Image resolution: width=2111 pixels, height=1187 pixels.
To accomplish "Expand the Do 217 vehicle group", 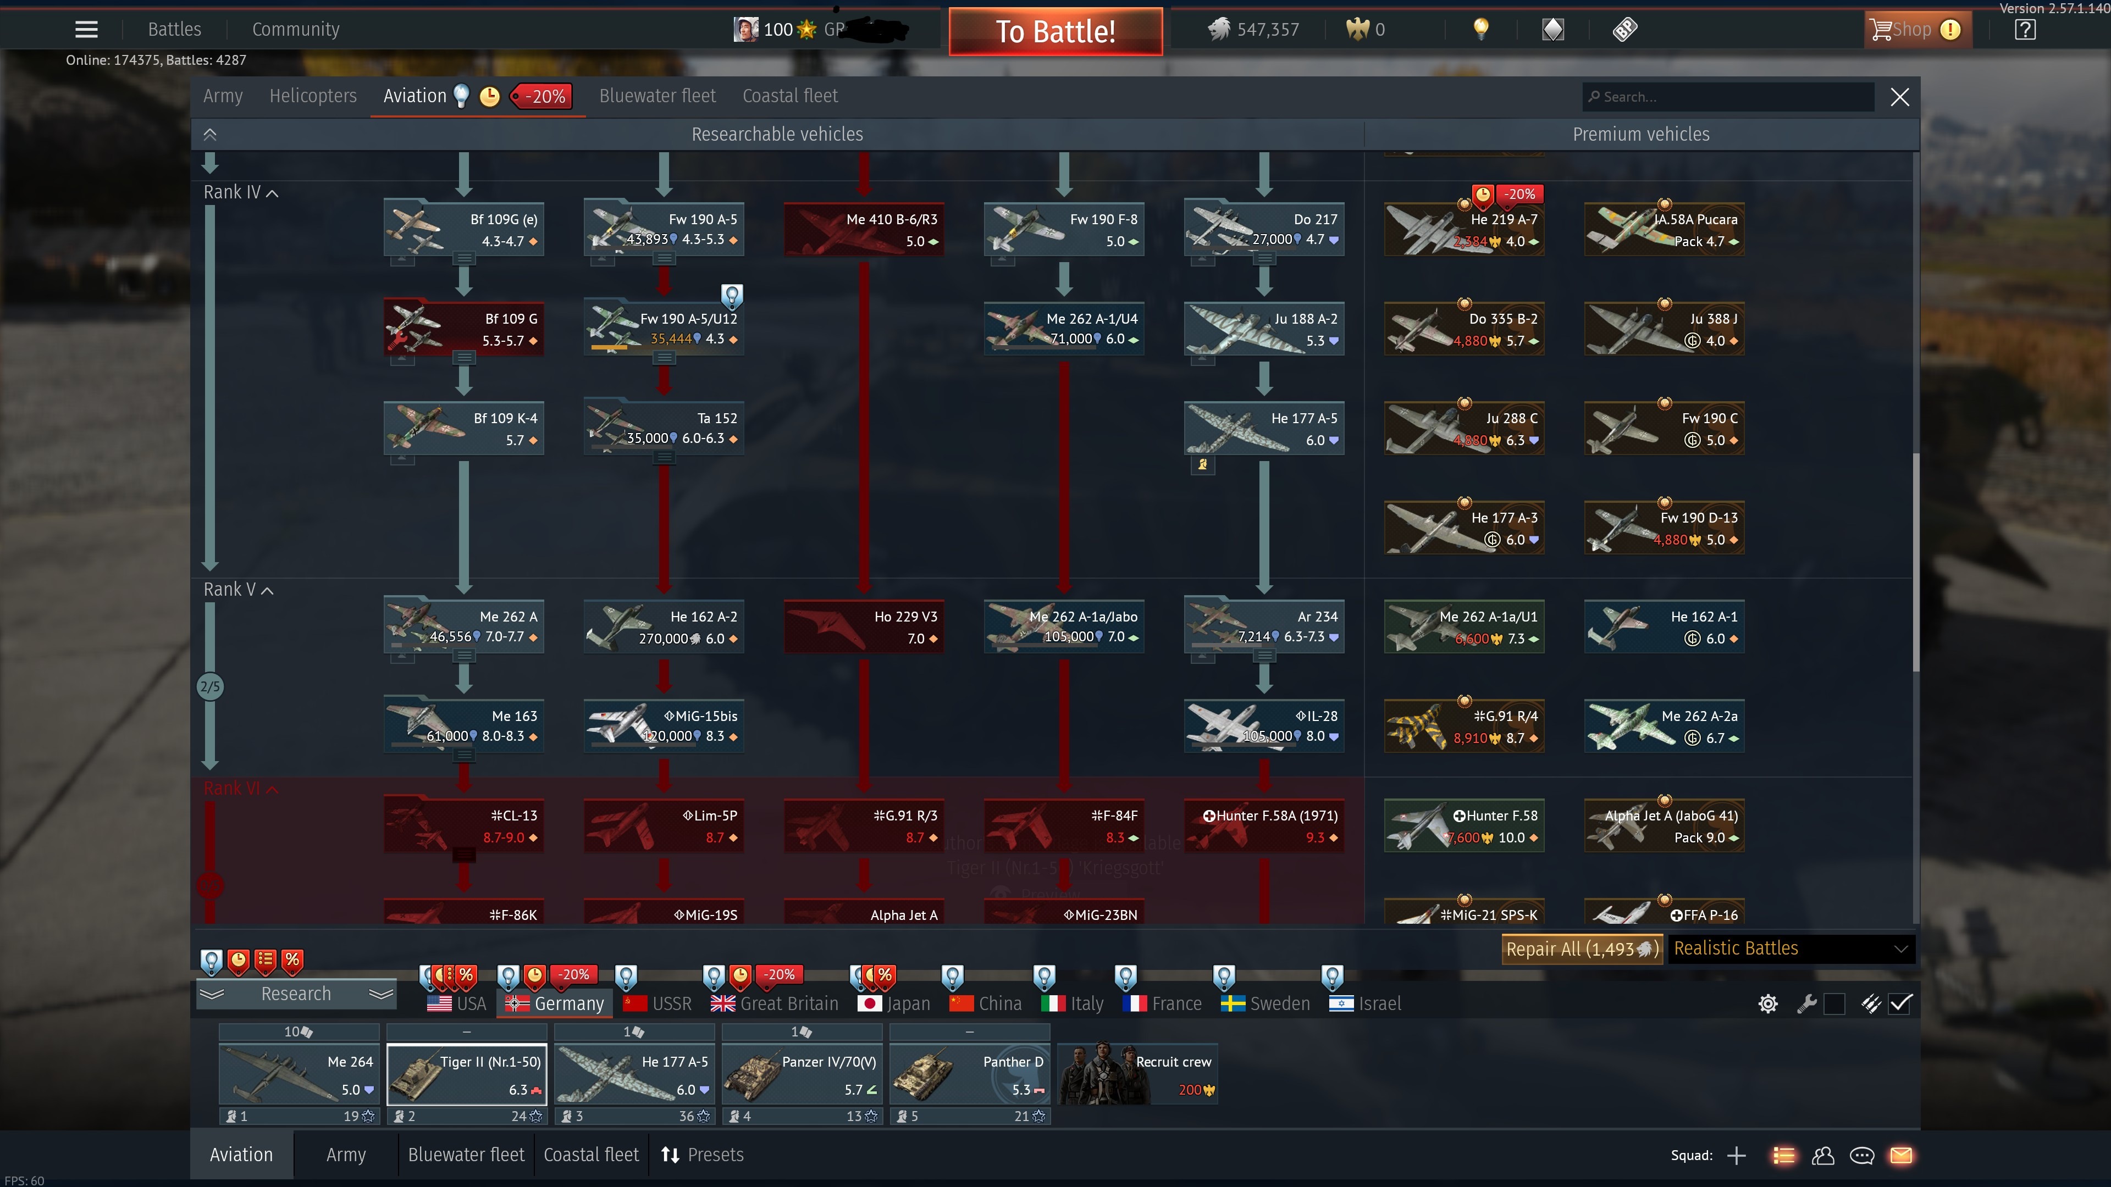I will [x=1264, y=259].
